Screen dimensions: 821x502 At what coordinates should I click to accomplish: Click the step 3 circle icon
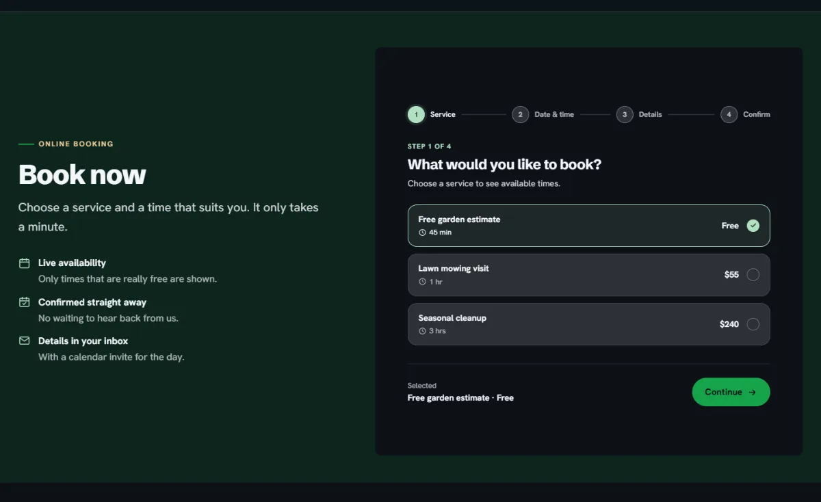625,115
